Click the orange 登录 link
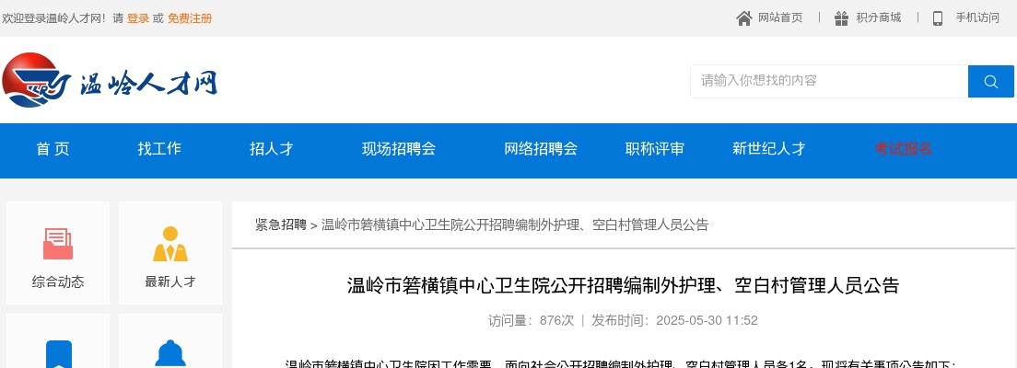This screenshot has height=368, width=1017. (x=138, y=18)
